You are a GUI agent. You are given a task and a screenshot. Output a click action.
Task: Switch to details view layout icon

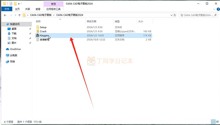pos(213,122)
